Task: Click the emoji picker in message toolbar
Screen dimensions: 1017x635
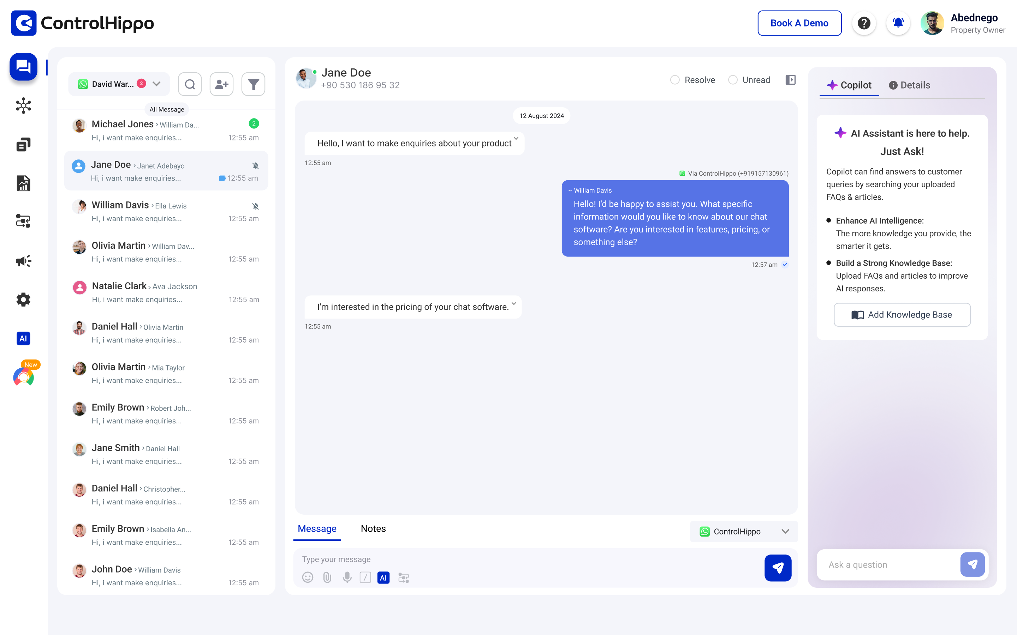Action: point(308,577)
